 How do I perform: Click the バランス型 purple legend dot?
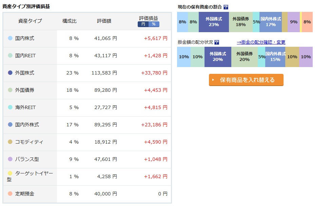coord(10,159)
